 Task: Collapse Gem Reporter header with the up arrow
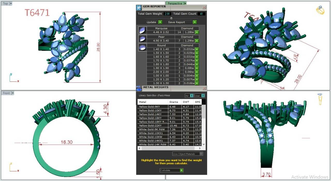[x=171, y=18]
